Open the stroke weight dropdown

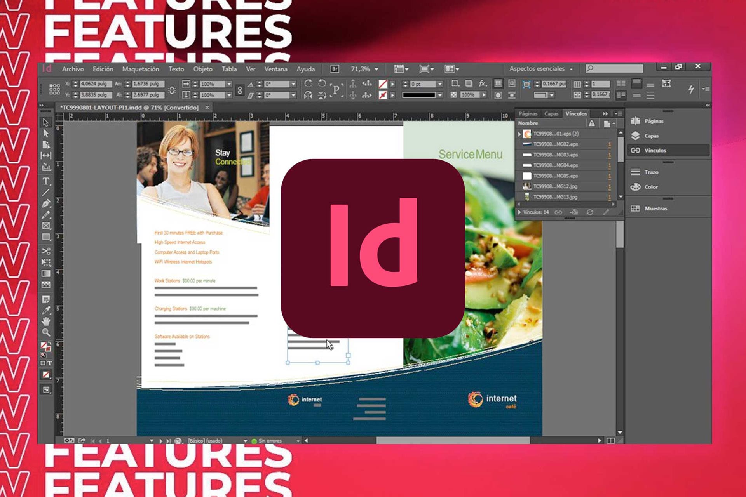pos(440,84)
